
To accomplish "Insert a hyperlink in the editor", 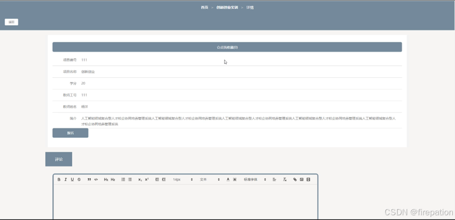I will [x=295, y=180].
